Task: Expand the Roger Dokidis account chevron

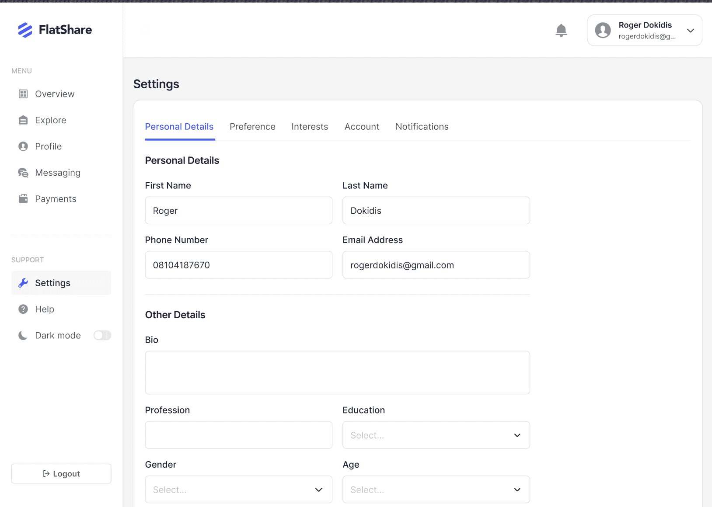Action: [x=691, y=31]
